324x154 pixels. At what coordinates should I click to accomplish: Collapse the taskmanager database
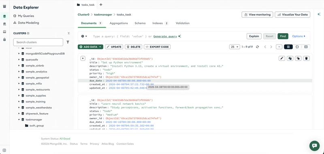(19, 120)
